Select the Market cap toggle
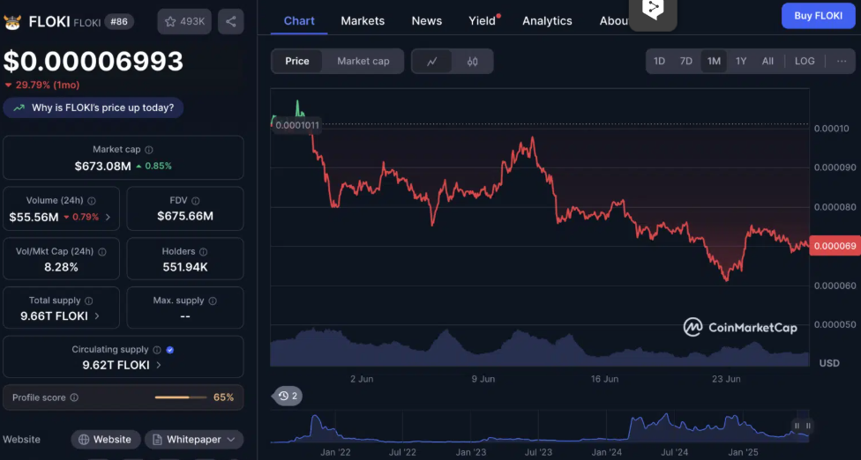Viewport: 861px width, 460px height. pyautogui.click(x=363, y=62)
